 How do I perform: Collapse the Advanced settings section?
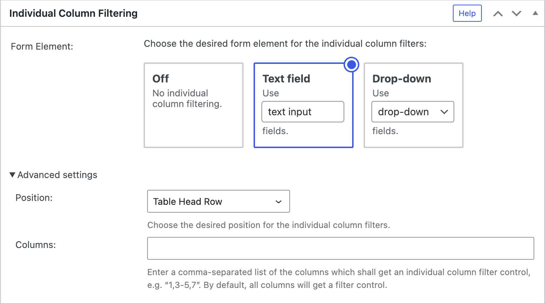point(53,174)
